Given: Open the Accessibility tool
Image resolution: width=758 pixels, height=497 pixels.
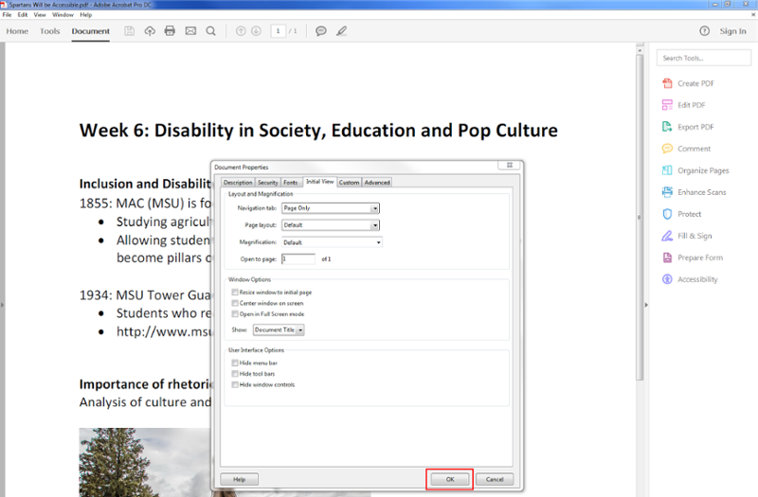Looking at the screenshot, I should [x=690, y=279].
